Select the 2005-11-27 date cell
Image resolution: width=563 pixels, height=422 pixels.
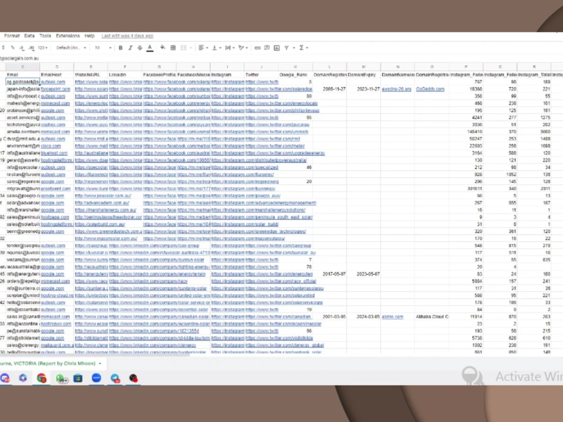(329, 89)
